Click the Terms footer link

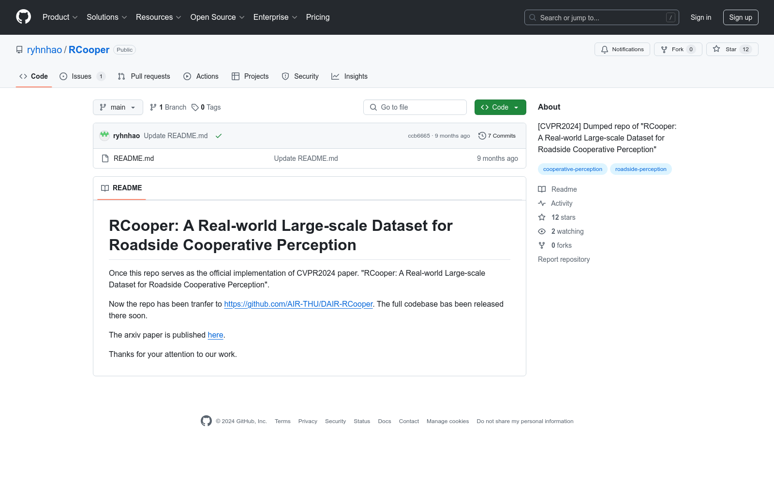point(283,421)
